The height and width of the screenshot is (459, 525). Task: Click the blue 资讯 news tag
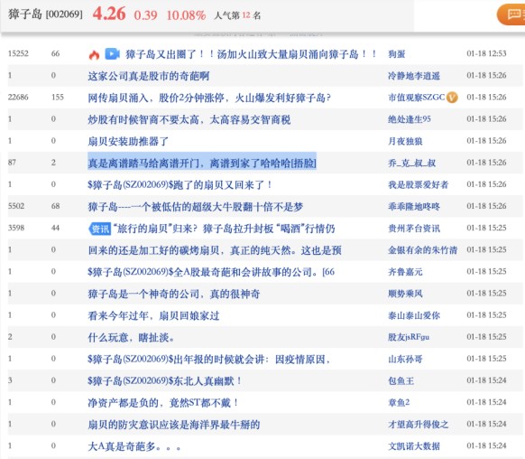pyautogui.click(x=100, y=229)
